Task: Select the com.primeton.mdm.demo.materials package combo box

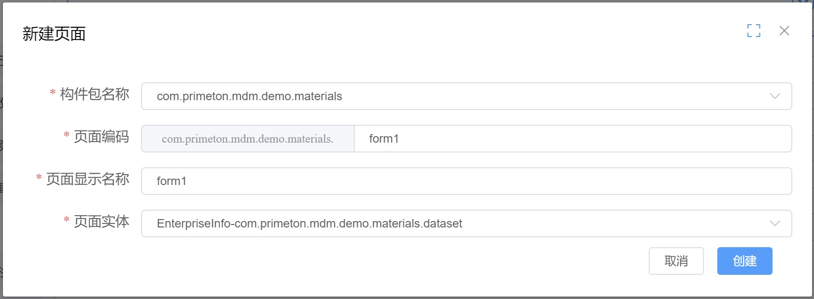Action: (466, 96)
